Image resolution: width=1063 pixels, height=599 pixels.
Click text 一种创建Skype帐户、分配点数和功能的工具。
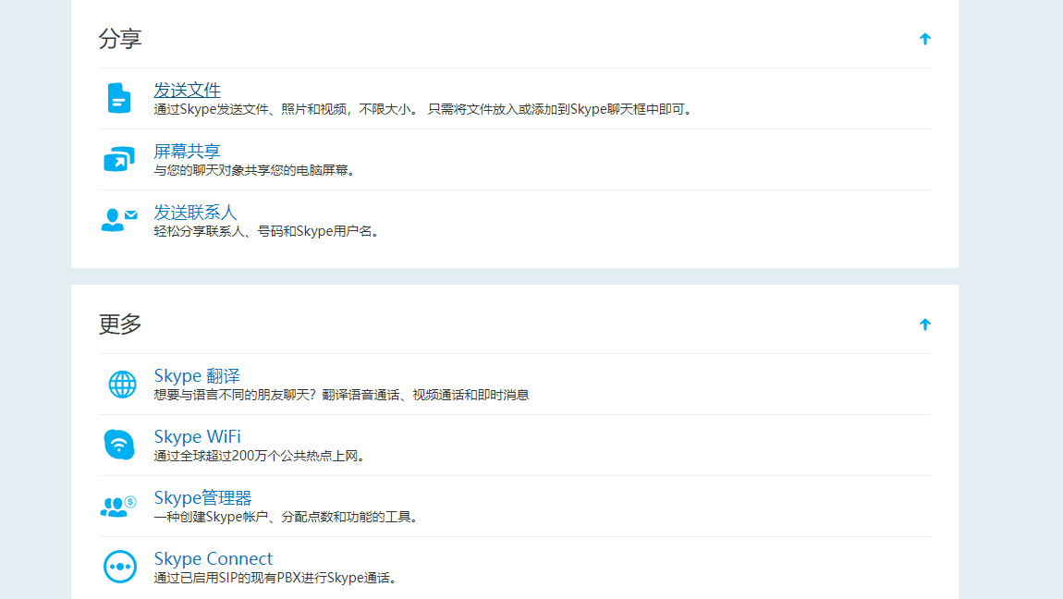click(x=287, y=517)
